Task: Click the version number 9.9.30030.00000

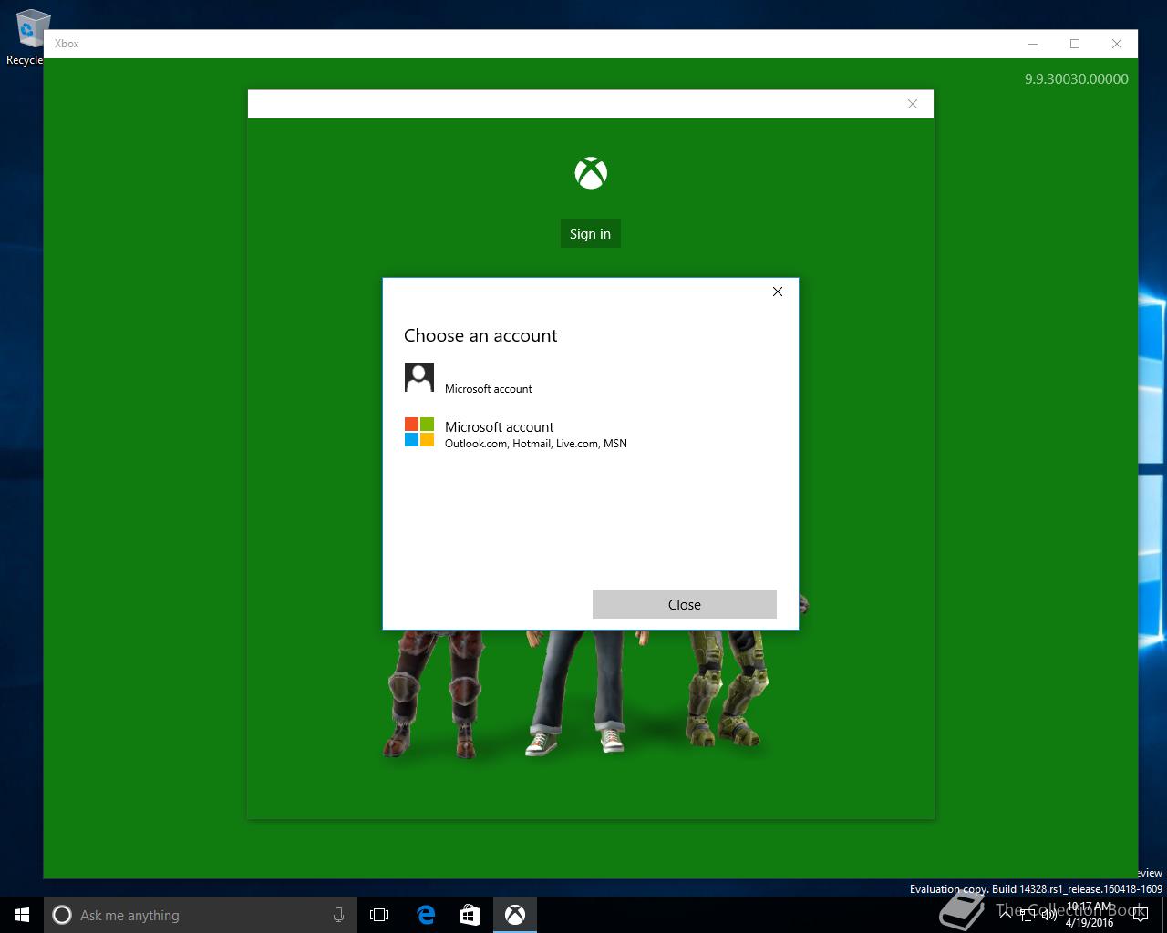Action: point(1076,79)
